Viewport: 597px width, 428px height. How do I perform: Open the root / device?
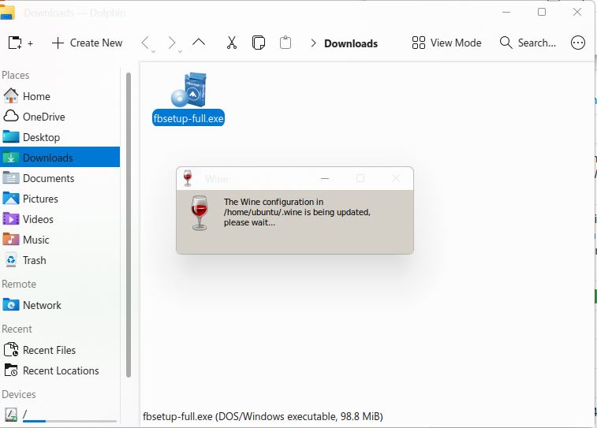(60, 415)
